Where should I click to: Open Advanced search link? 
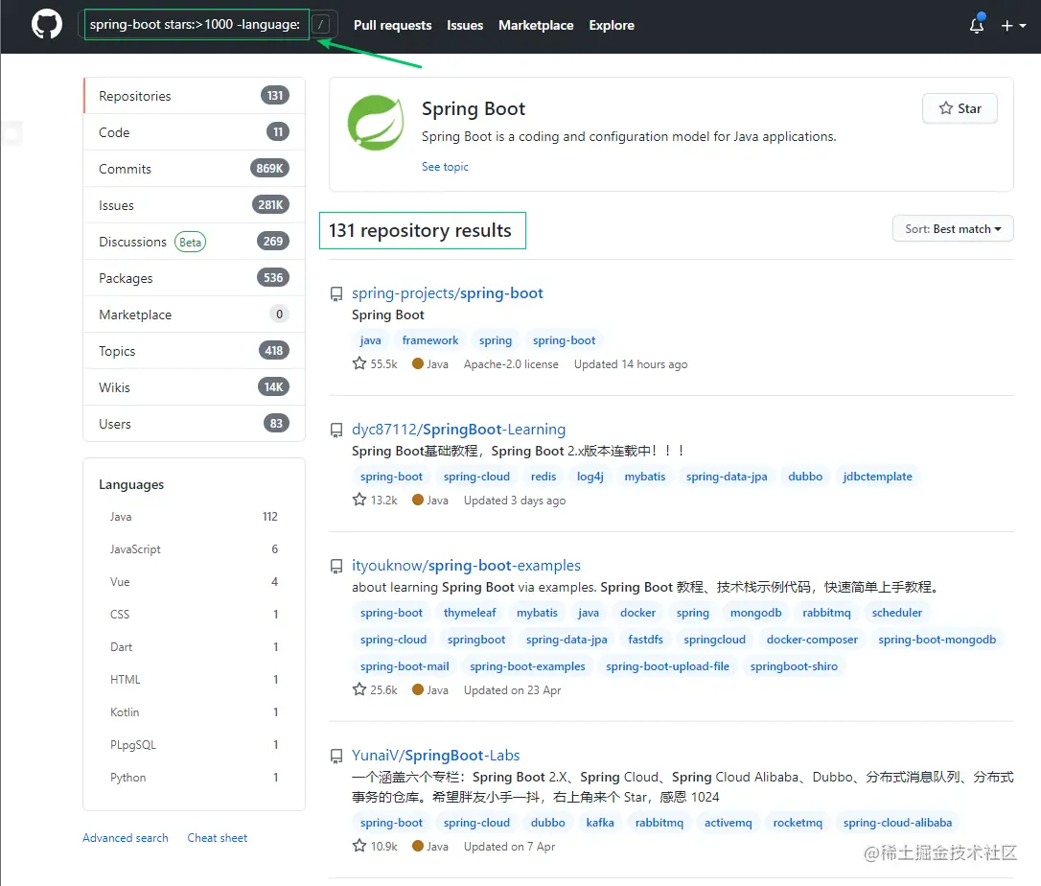[126, 837]
